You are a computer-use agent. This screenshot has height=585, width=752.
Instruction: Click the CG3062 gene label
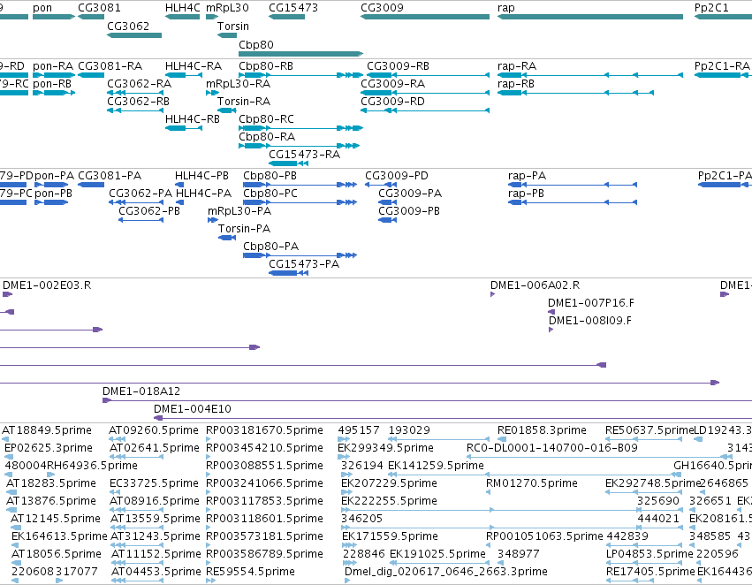(128, 27)
